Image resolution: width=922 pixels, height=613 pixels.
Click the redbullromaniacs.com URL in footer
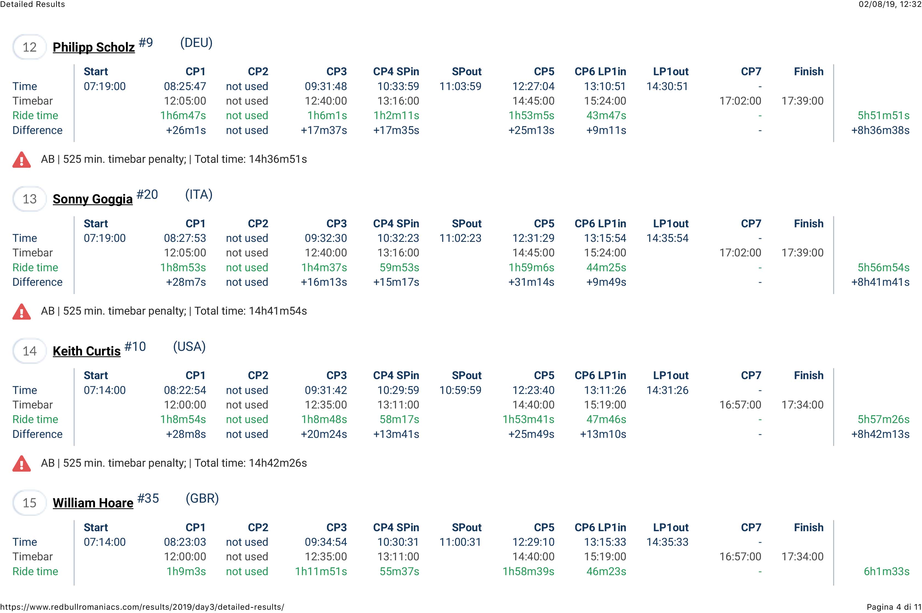(x=142, y=607)
